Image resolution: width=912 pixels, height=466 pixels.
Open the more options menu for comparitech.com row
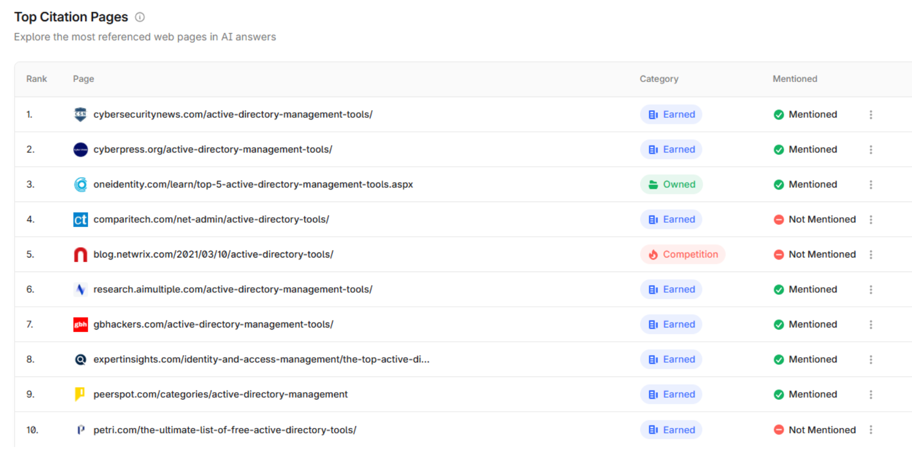click(871, 219)
